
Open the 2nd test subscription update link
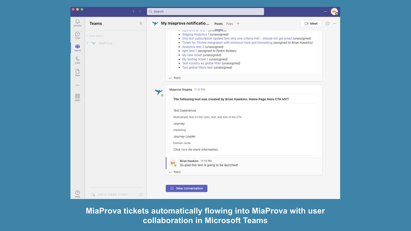pyautogui.click(x=237, y=38)
